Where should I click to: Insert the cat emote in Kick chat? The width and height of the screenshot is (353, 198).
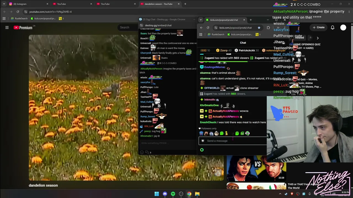[x=216, y=133]
